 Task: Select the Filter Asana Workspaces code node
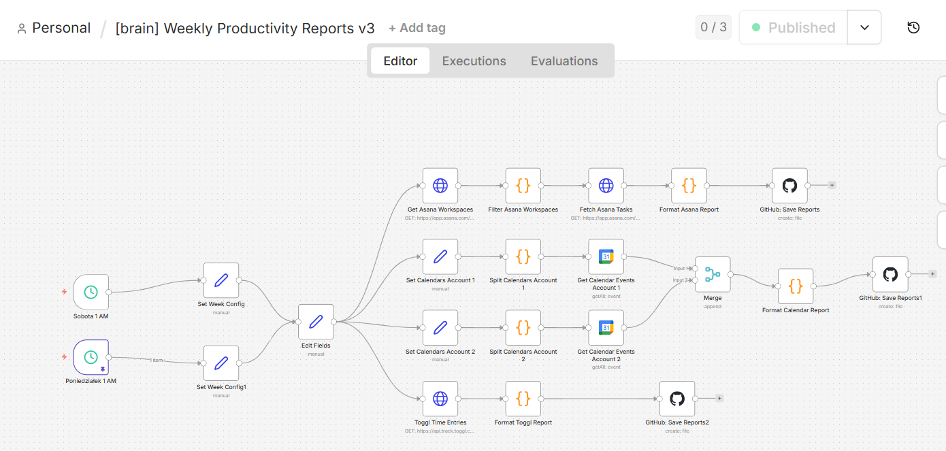click(x=523, y=186)
